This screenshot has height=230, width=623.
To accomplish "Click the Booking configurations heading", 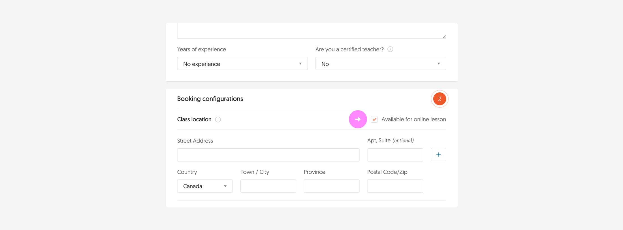I will (x=210, y=99).
